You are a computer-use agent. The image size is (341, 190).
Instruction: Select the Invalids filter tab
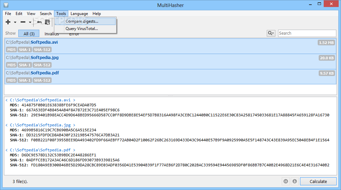pos(52,34)
